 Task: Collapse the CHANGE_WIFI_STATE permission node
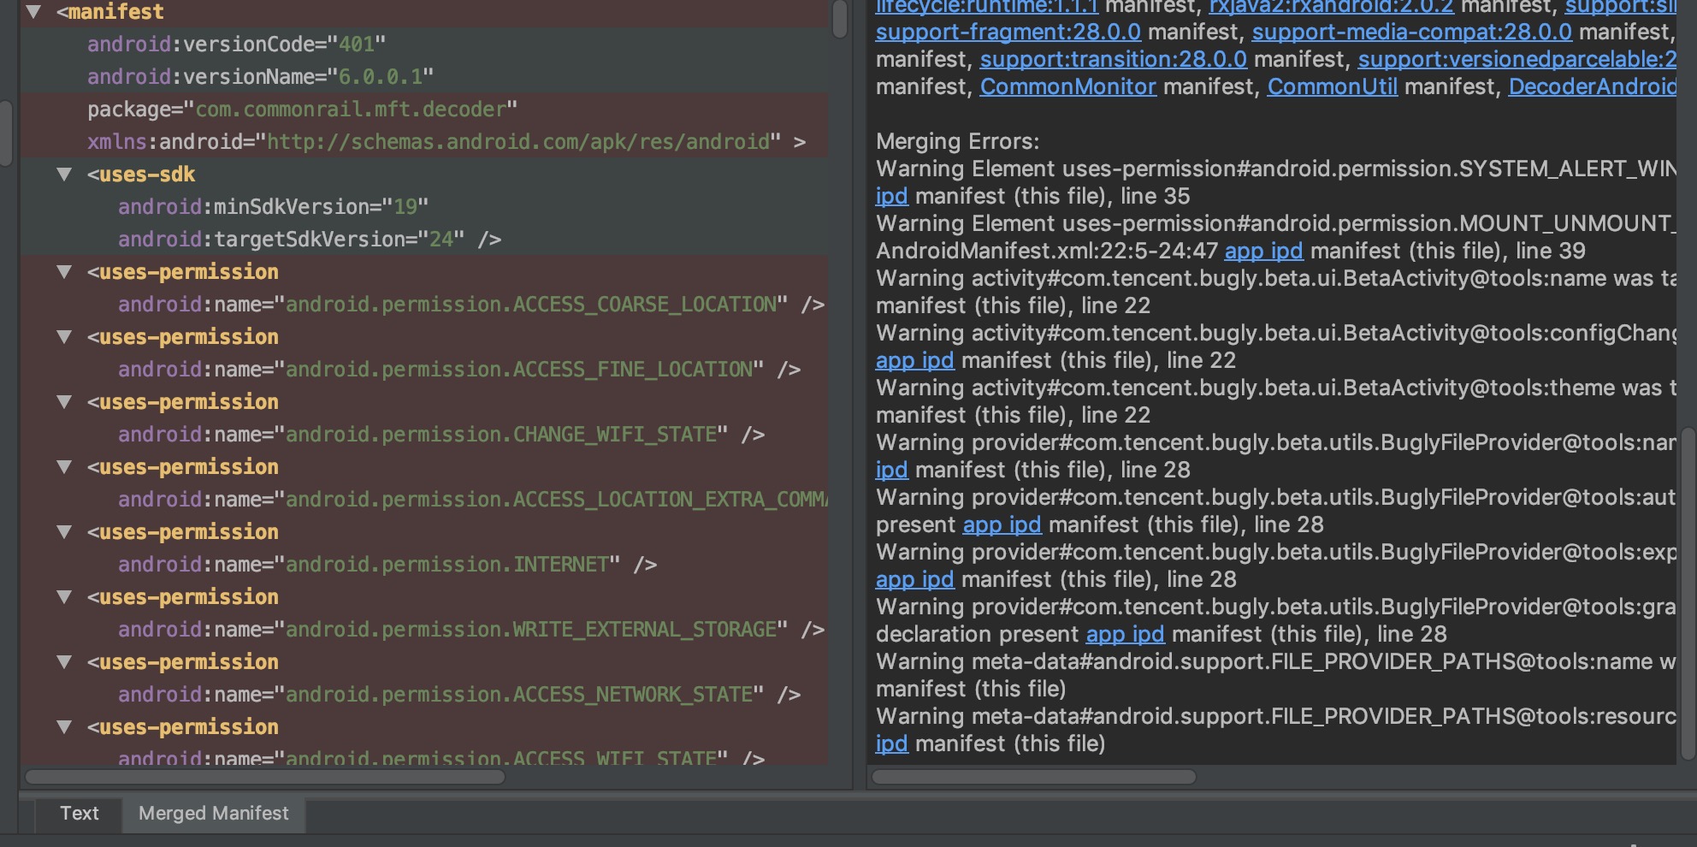tap(66, 402)
